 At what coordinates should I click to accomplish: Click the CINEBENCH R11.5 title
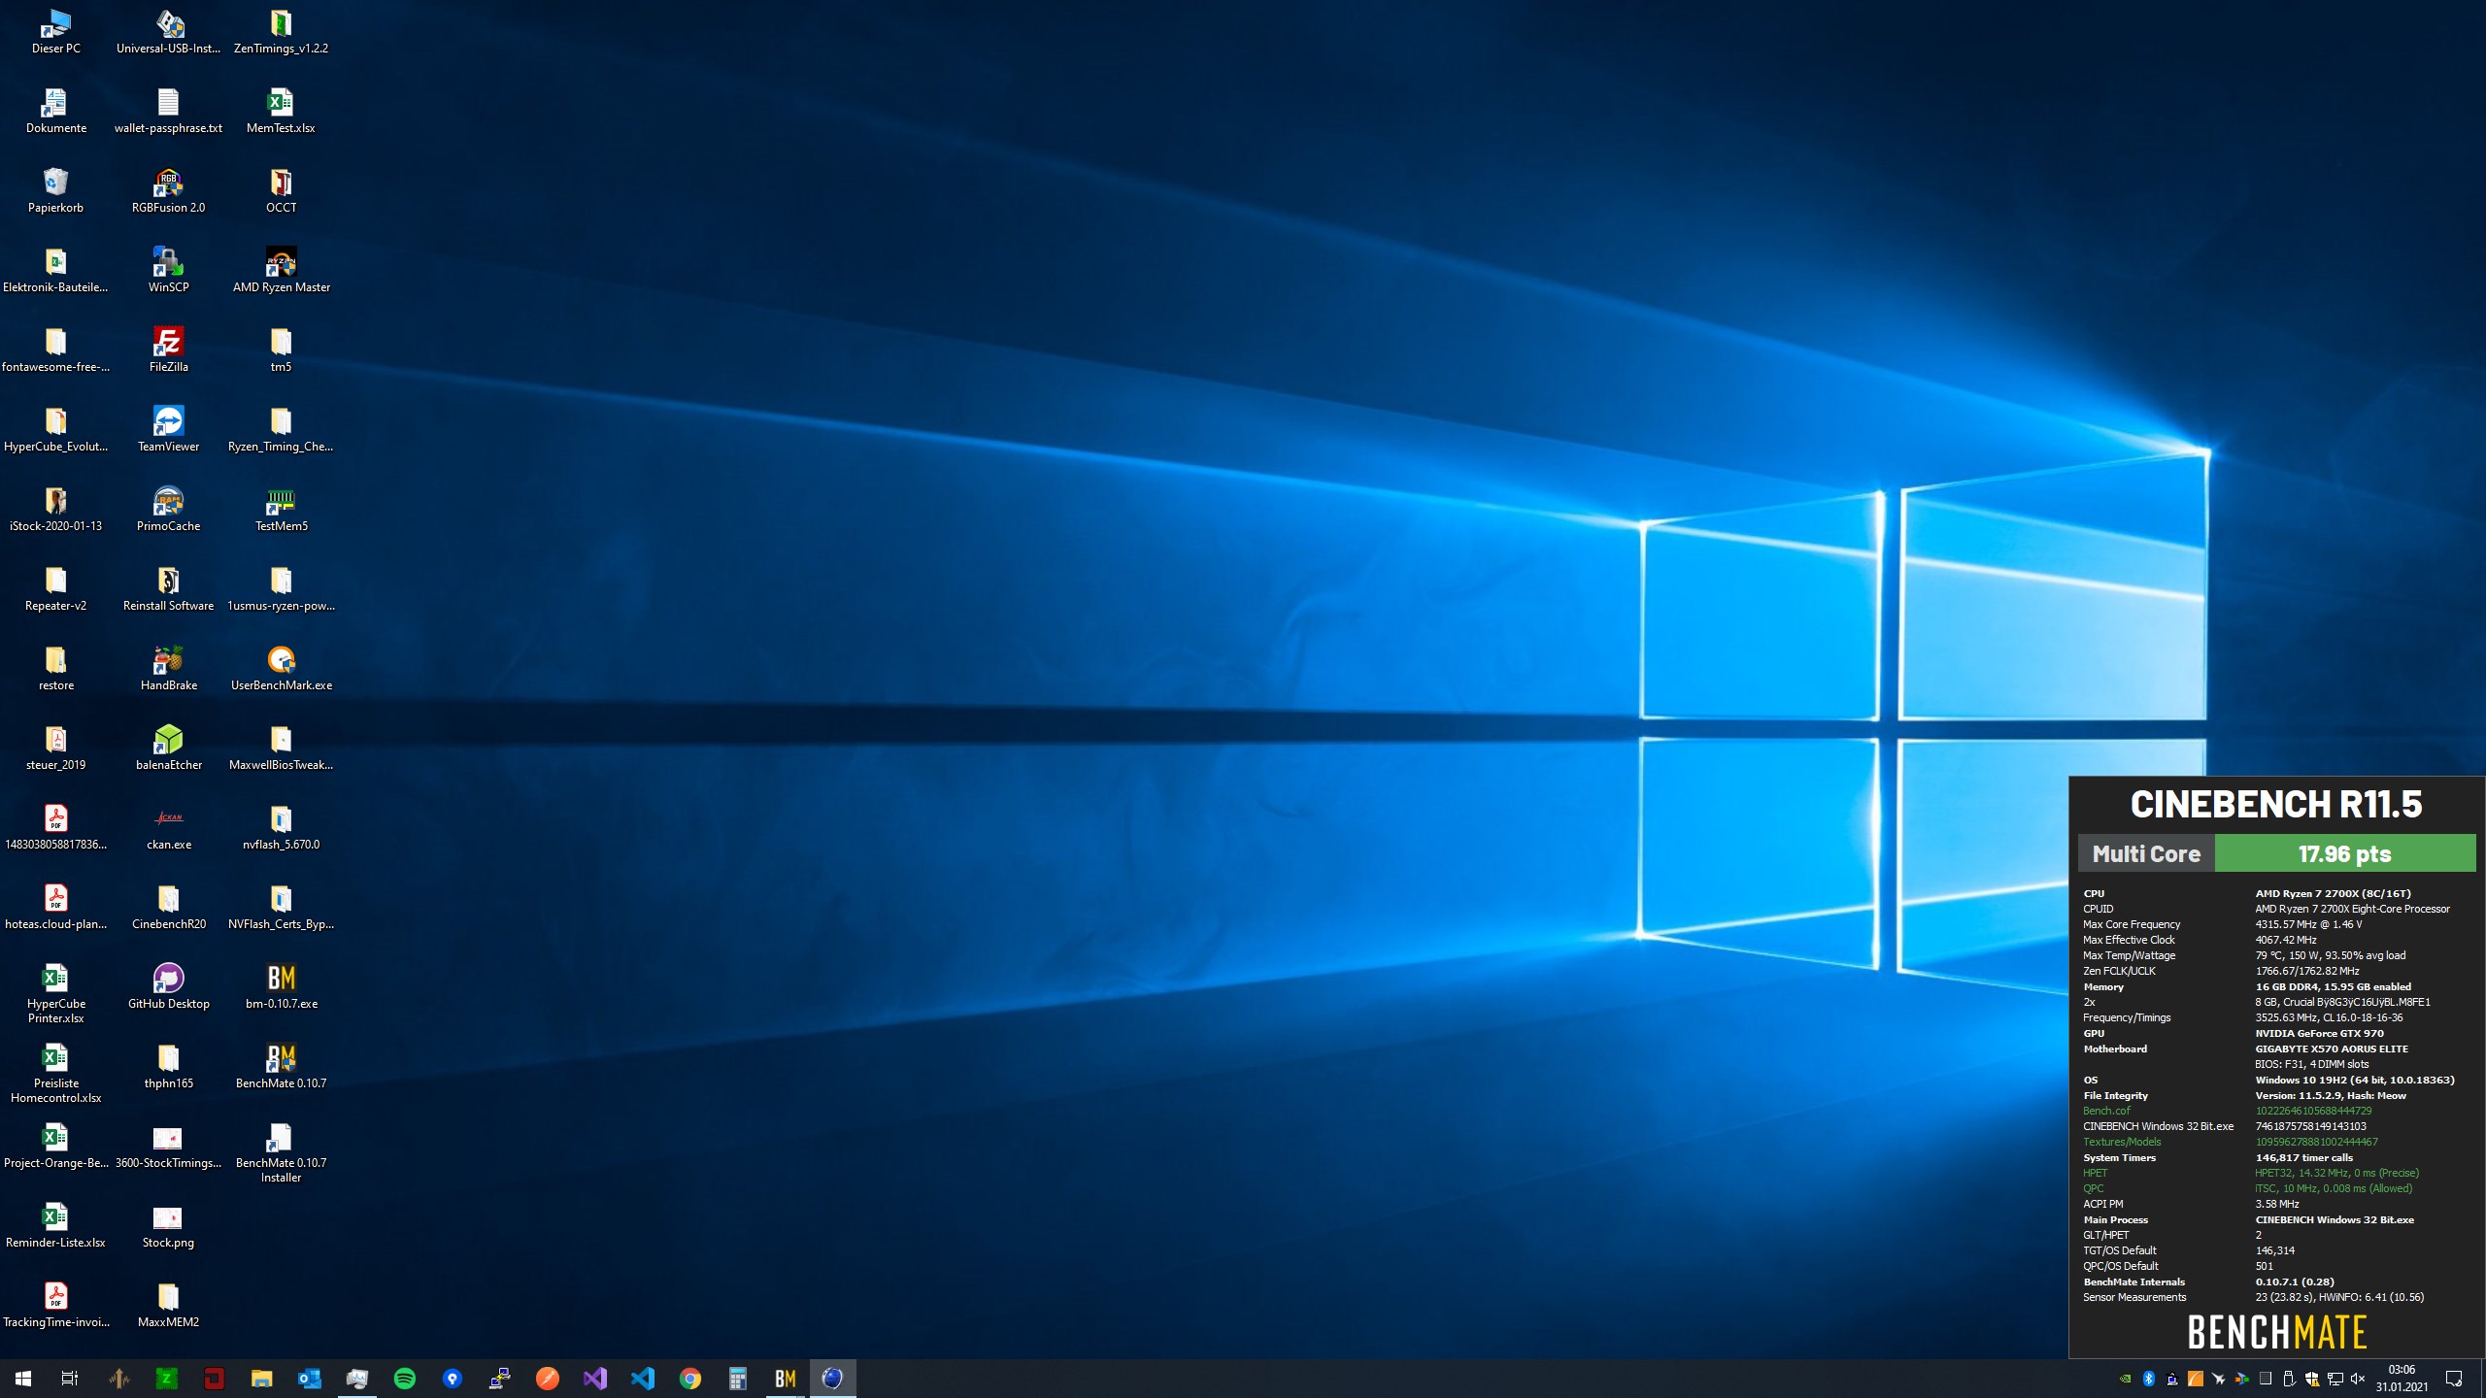point(2276,804)
